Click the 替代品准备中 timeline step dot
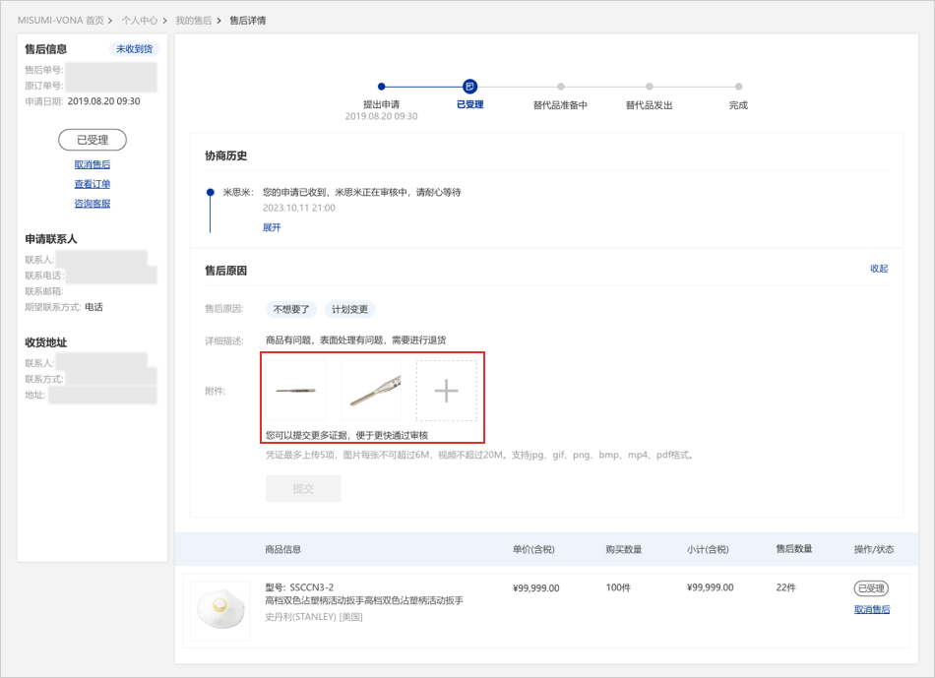This screenshot has height=678, width=935. pyautogui.click(x=560, y=87)
